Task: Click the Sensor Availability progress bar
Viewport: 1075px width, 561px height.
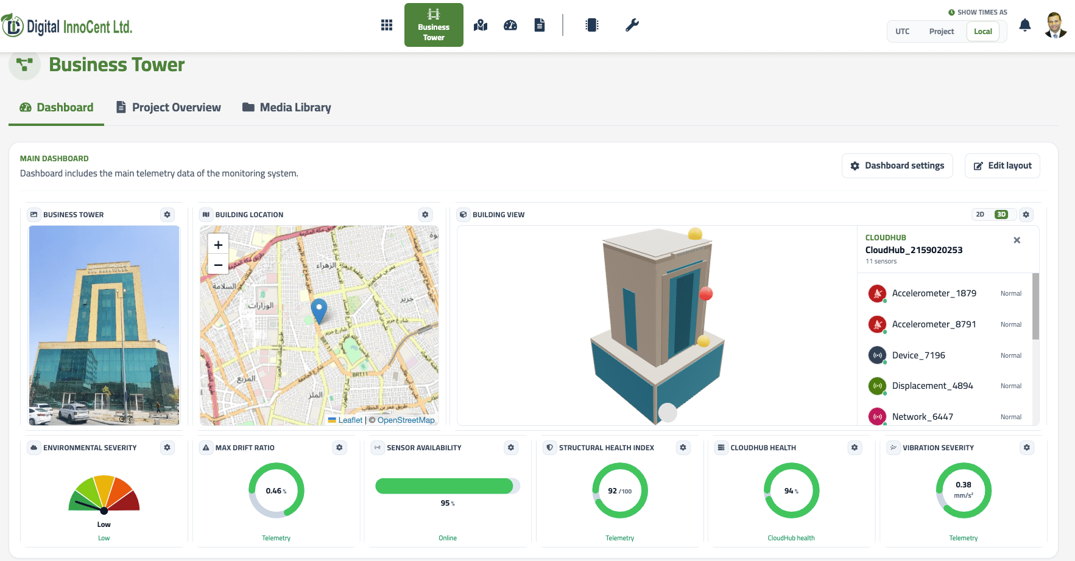Action: click(448, 486)
